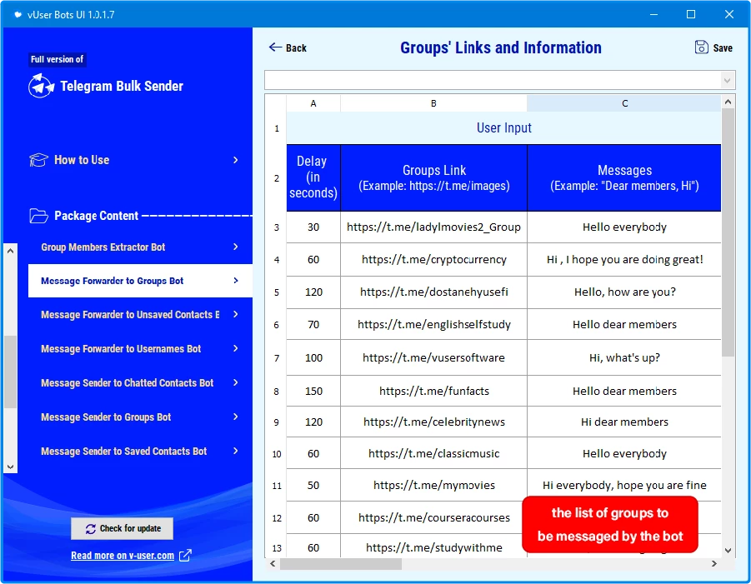This screenshot has height=584, width=751.
Task: Select cell https://t.me/funfacts
Action: point(434,391)
